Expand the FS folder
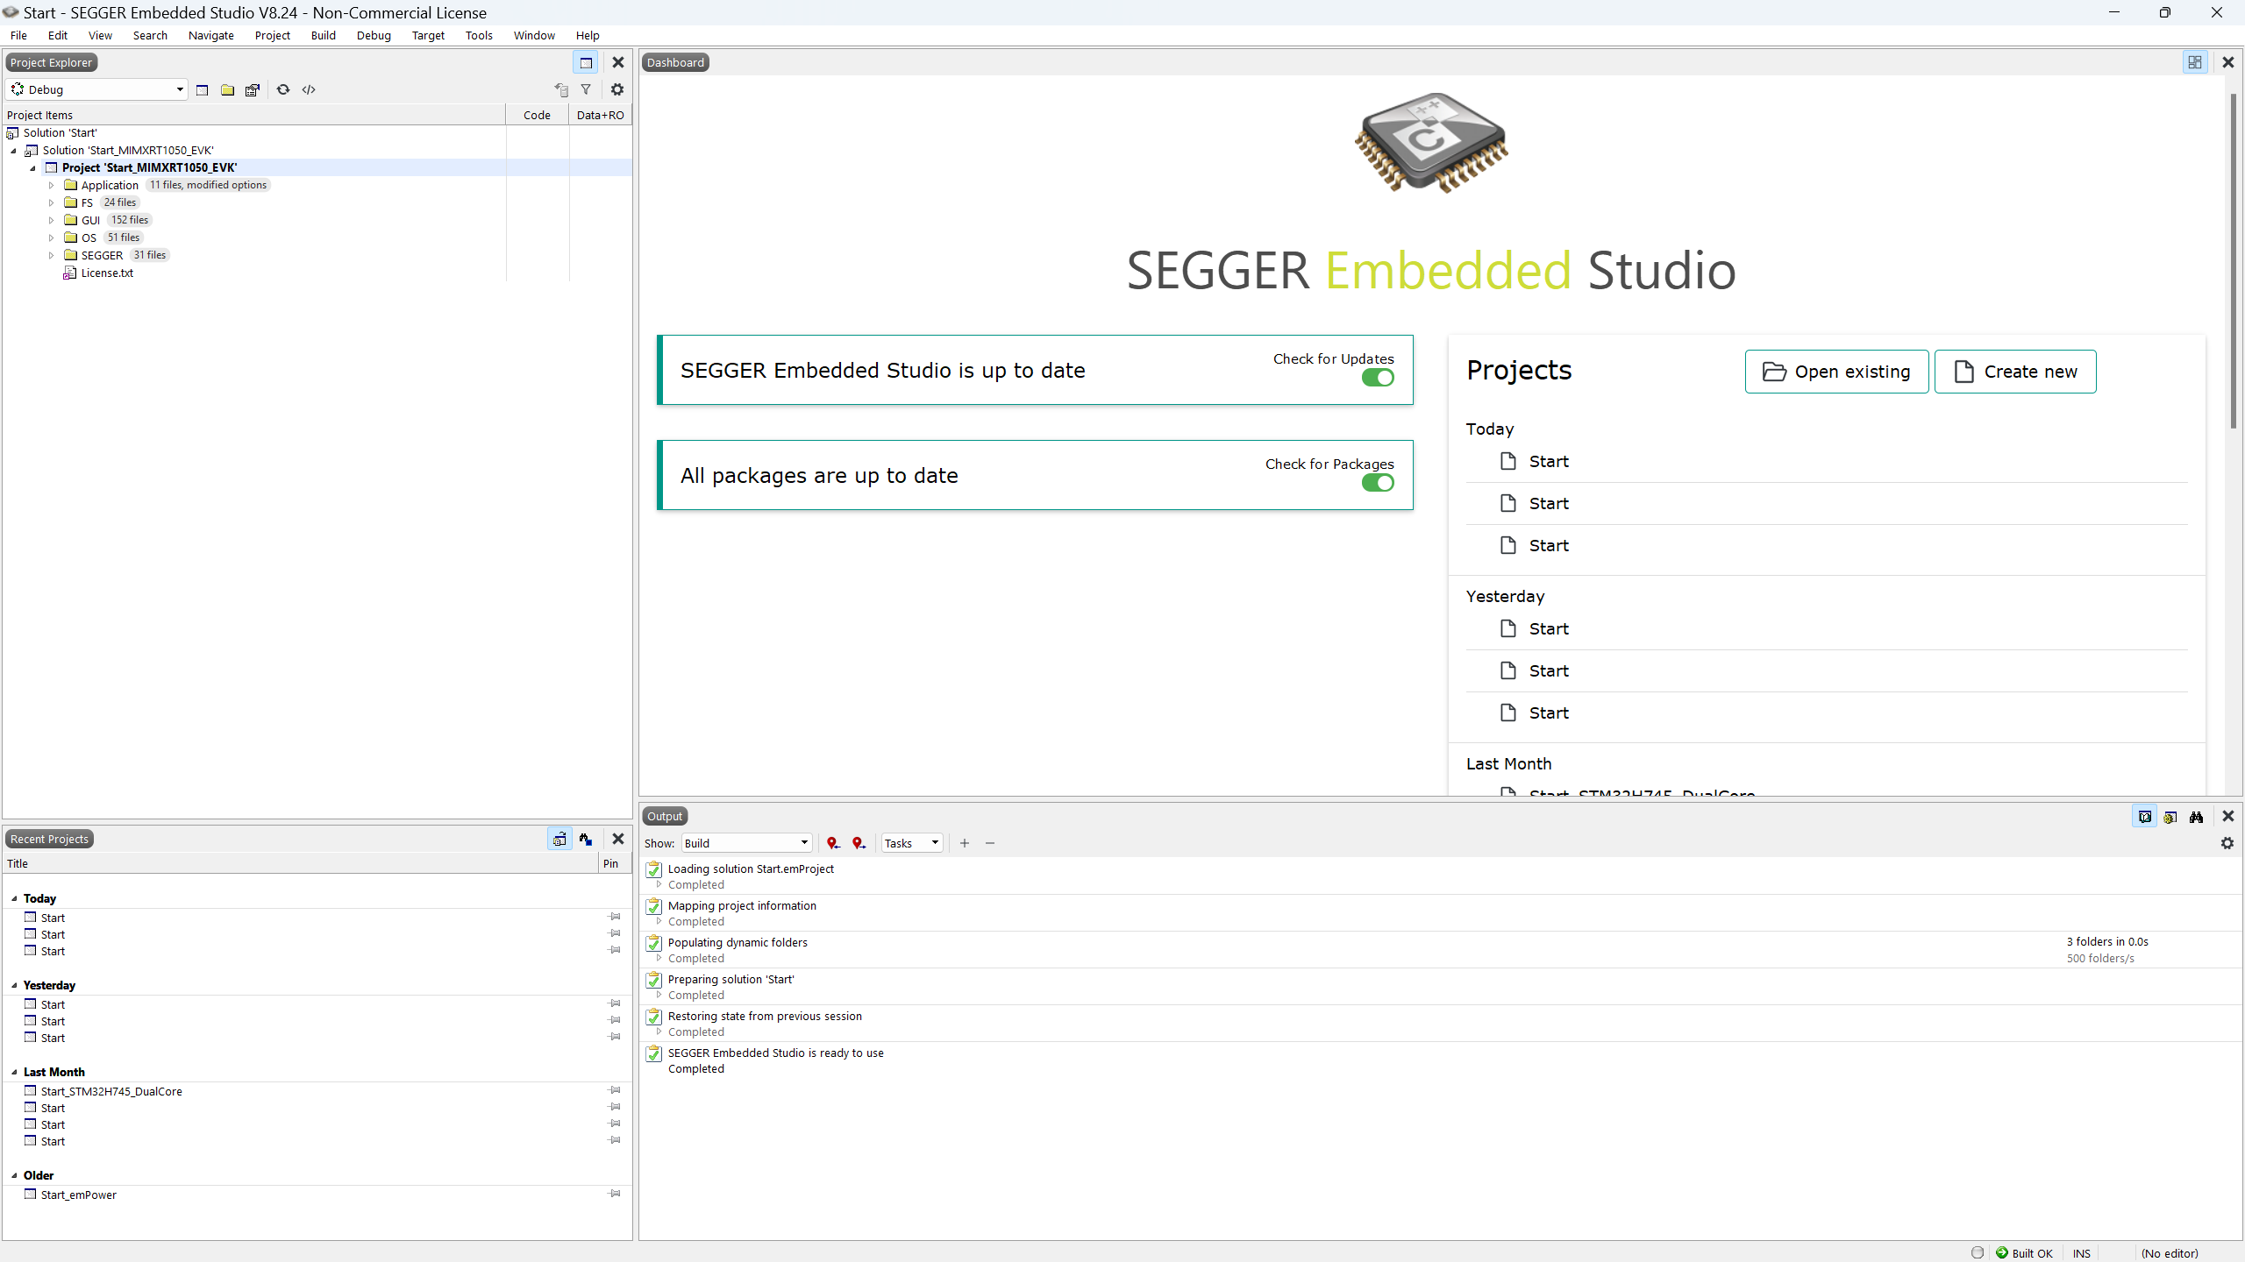Image resolution: width=2245 pixels, height=1262 pixels. 51,203
